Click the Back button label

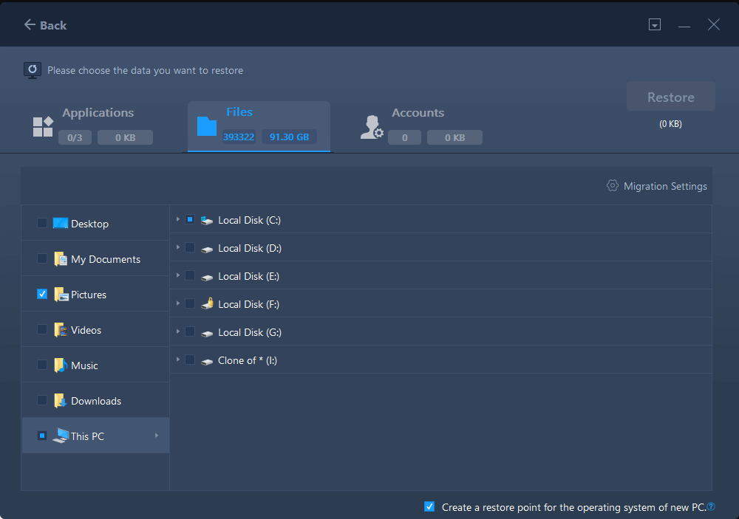[x=53, y=25]
